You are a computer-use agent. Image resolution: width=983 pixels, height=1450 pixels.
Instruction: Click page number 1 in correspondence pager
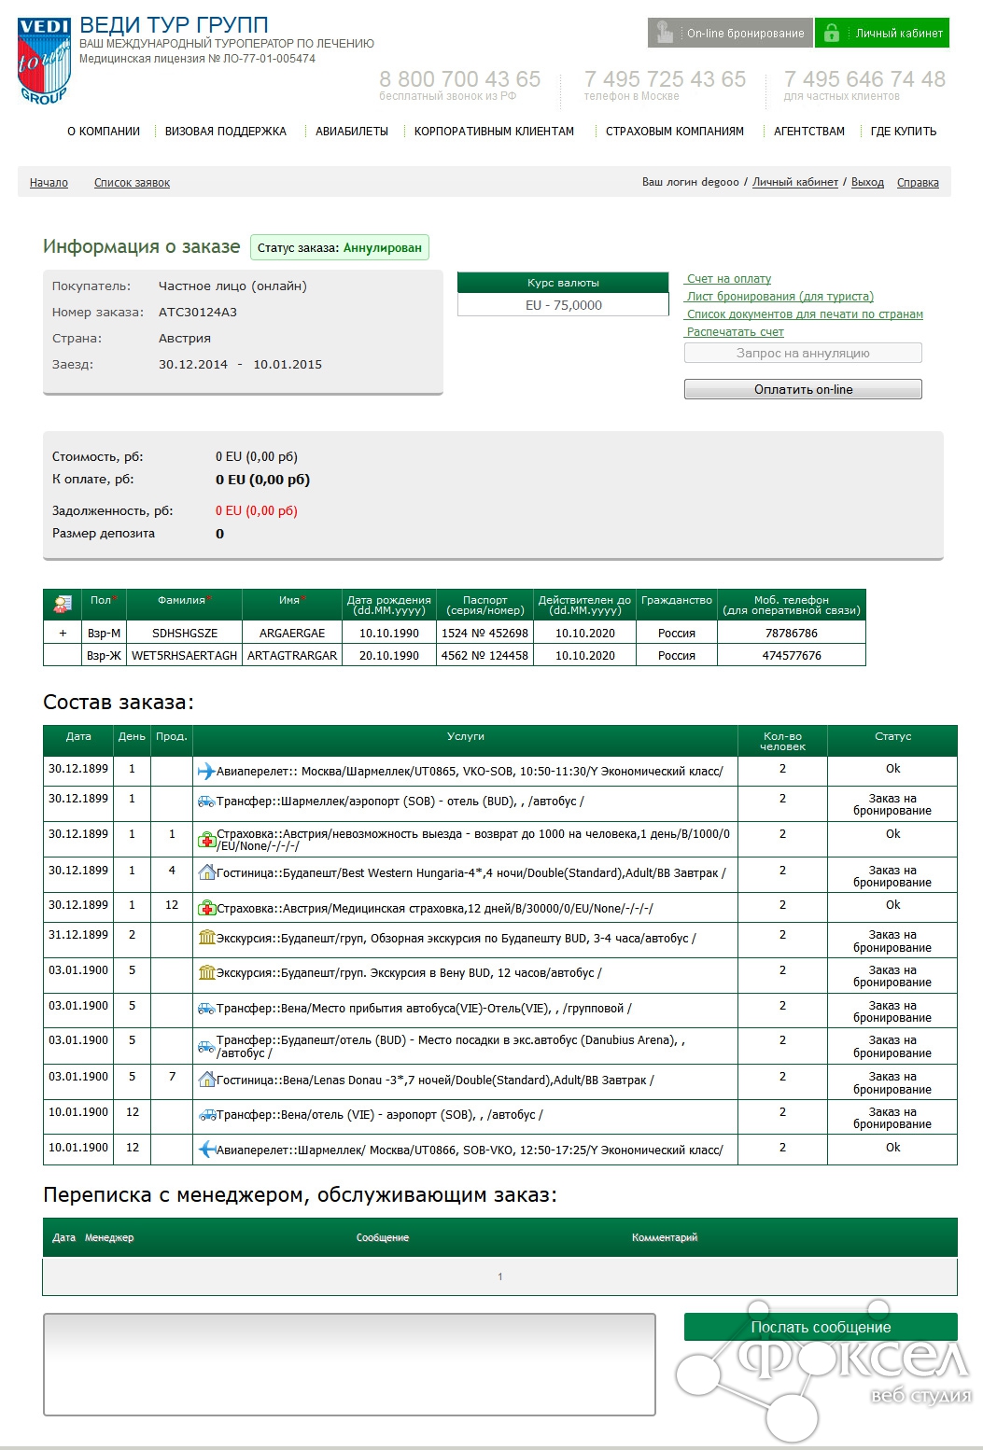[x=500, y=1276]
